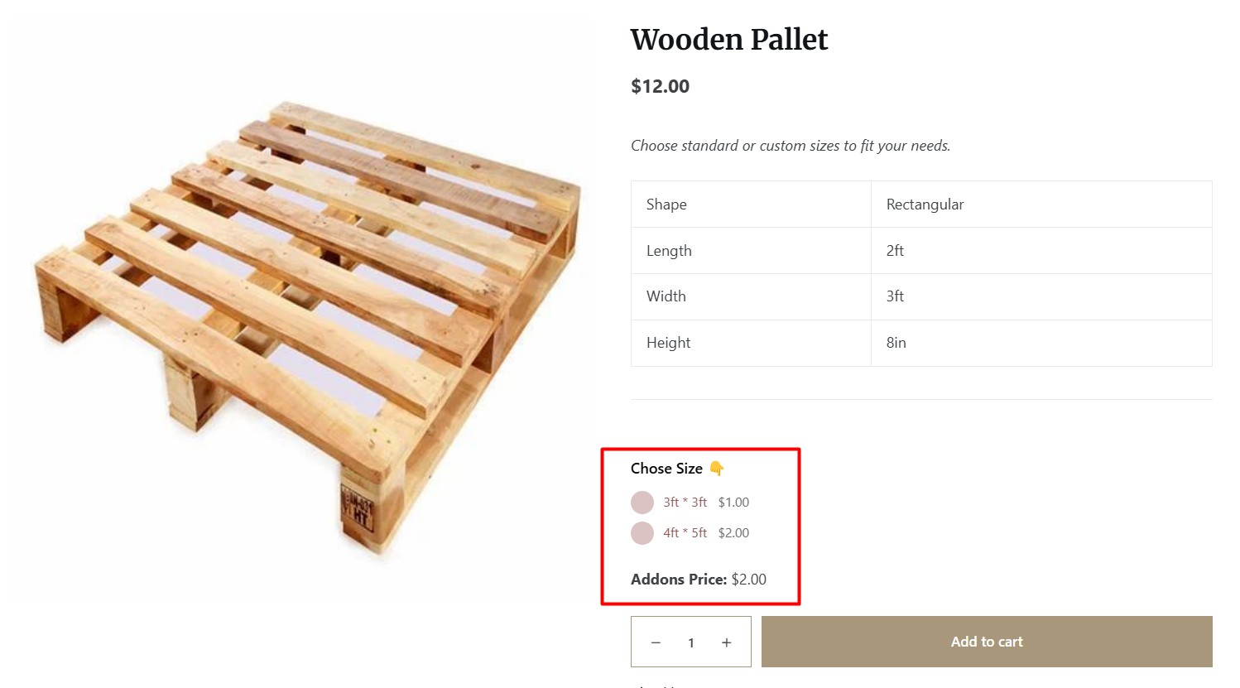Click the Height row label
The width and height of the screenshot is (1240, 688).
[668, 343]
